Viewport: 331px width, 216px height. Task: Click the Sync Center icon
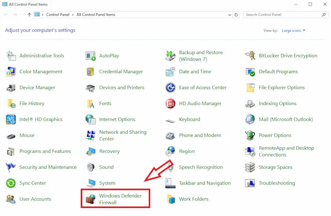pyautogui.click(x=11, y=183)
